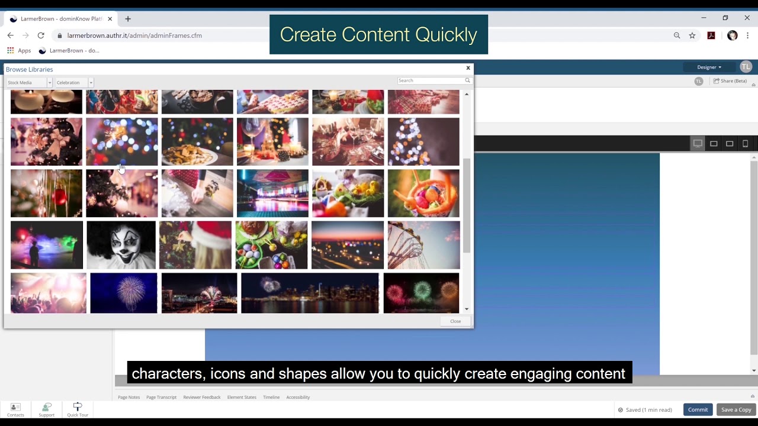Select the Easter basket with carrots image
Image resolution: width=758 pixels, height=426 pixels.
pyautogui.click(x=423, y=193)
